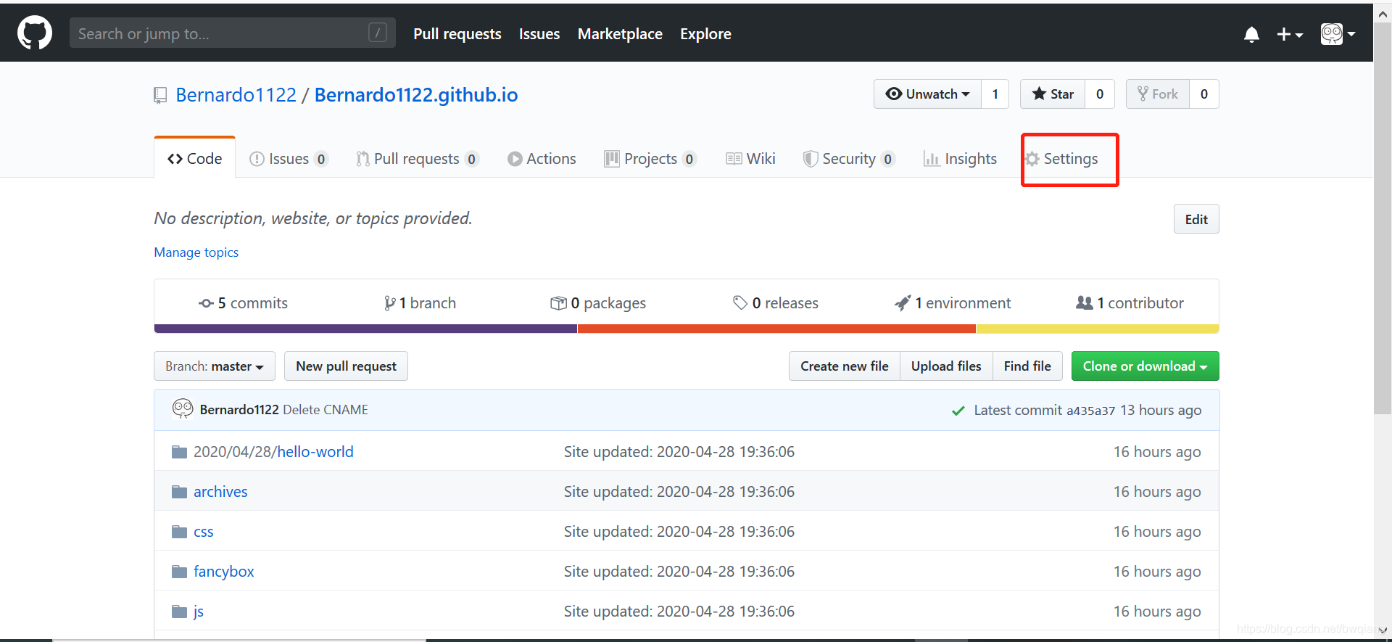
Task: Open the 2020/04/28/hello-world folder
Action: tap(273, 452)
